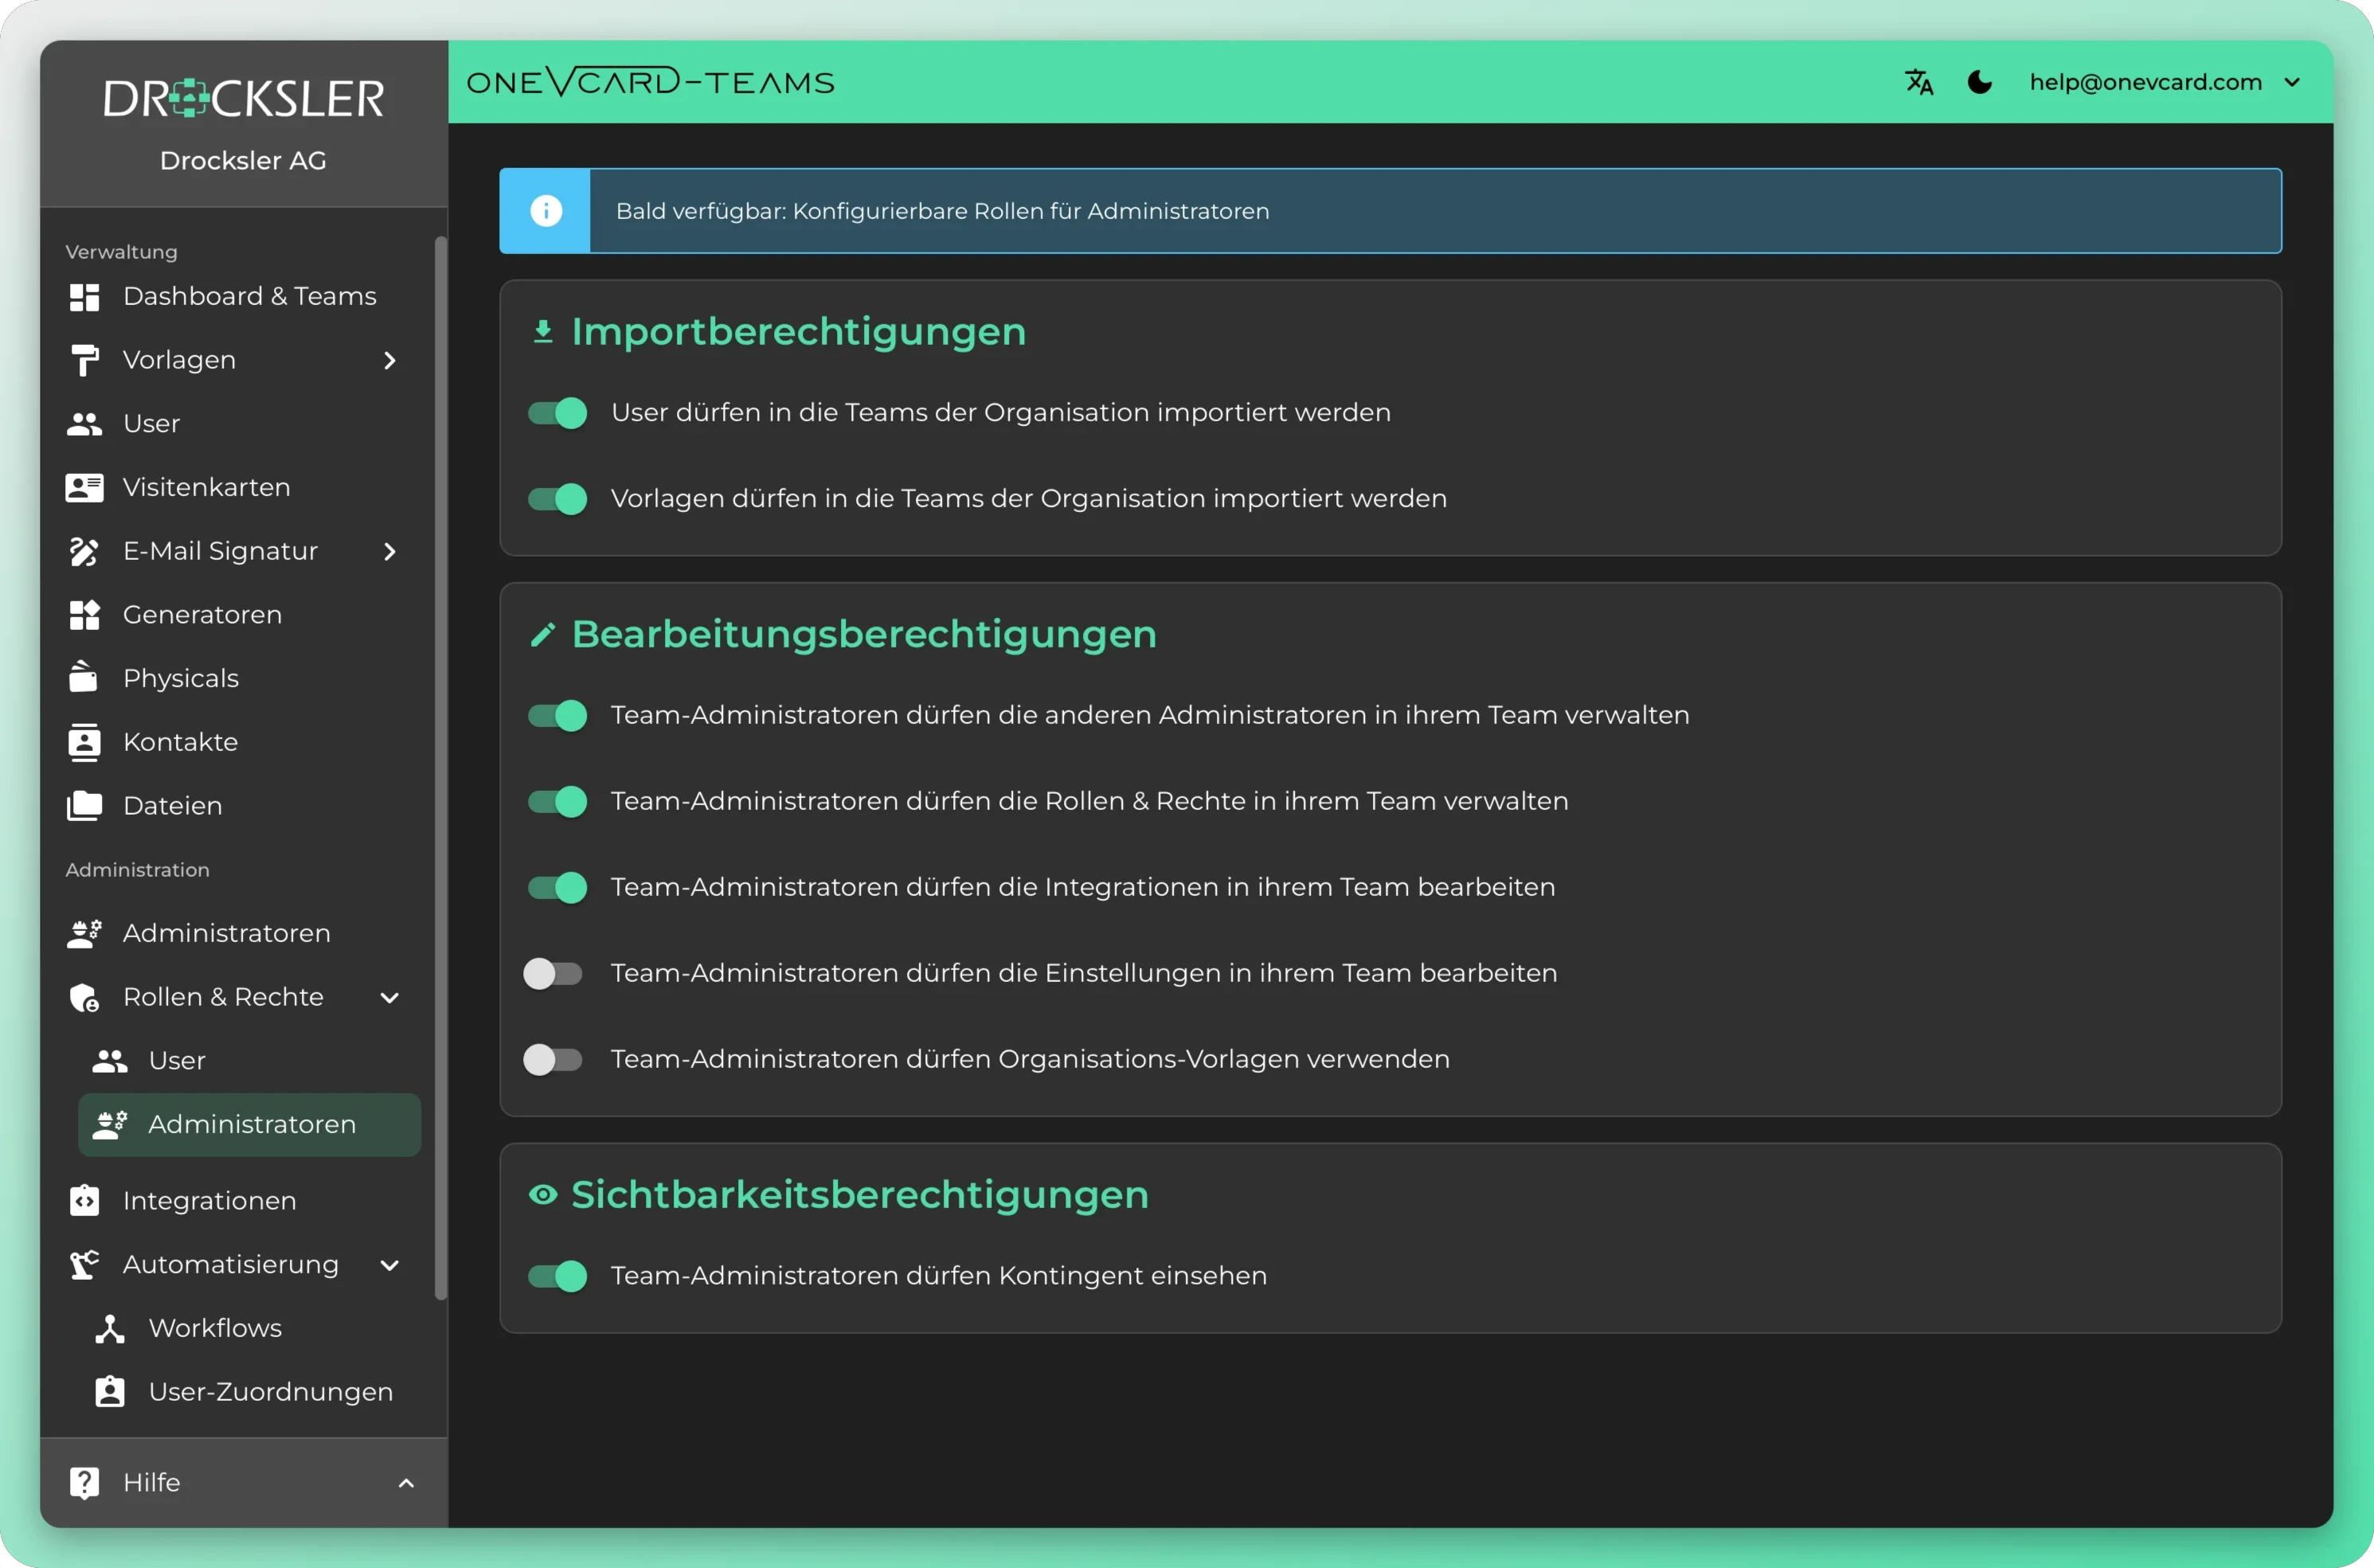The height and width of the screenshot is (1568, 2374).
Task: Click the ONEVCARD-TEAMS header logo
Action: 650,82
